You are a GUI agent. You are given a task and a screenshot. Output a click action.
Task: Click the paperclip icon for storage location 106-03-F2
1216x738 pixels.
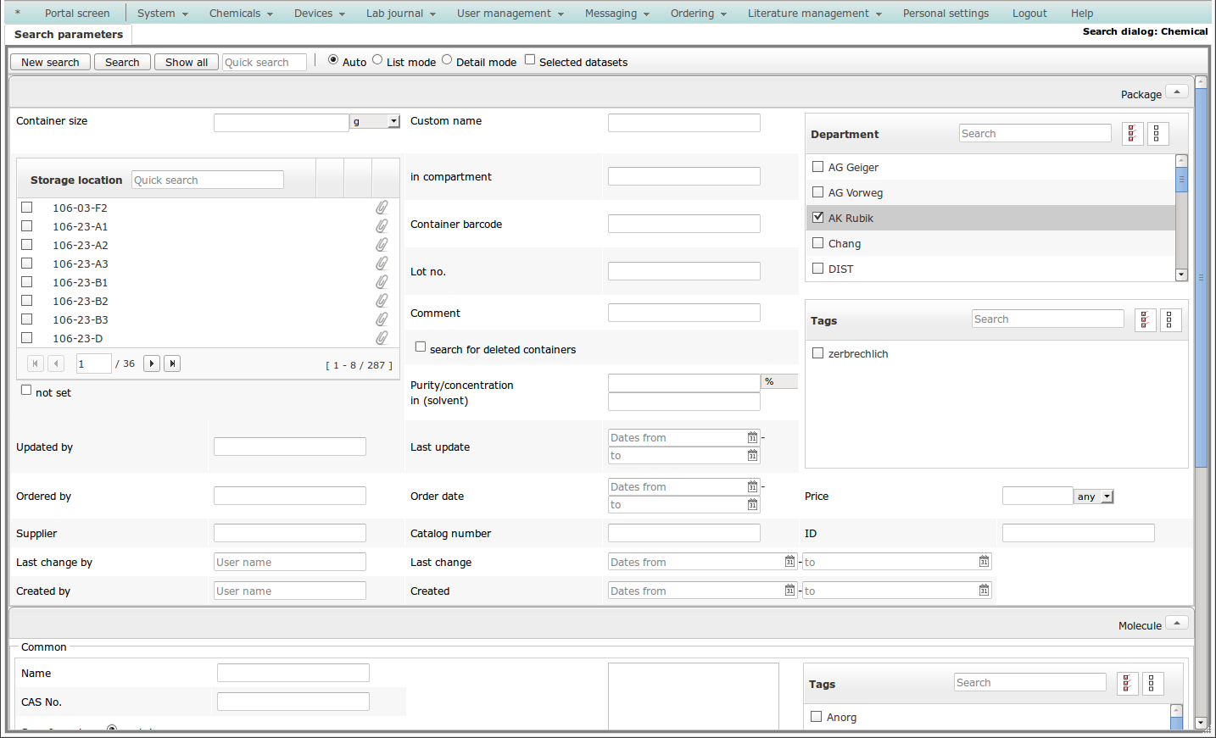[x=382, y=208]
